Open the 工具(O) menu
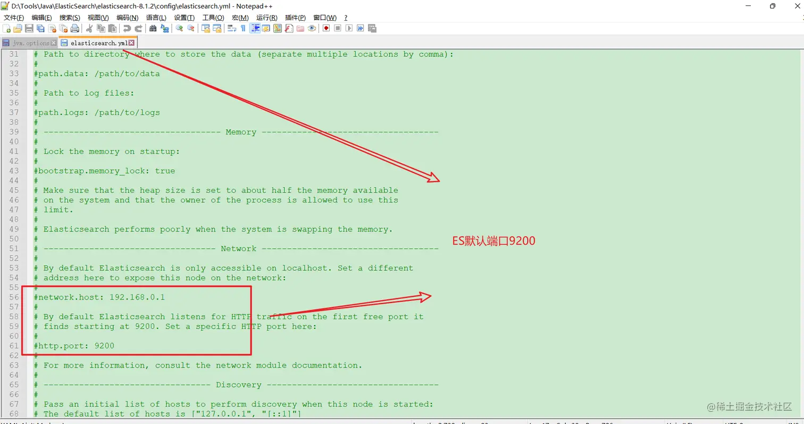The height and width of the screenshot is (424, 804). [x=213, y=18]
